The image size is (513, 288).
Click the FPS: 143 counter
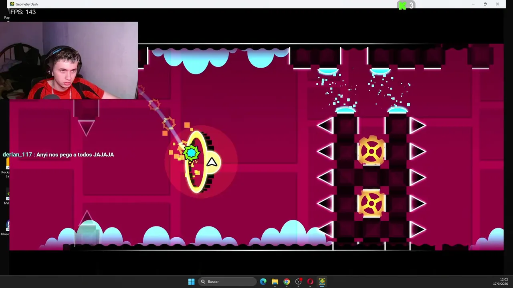[x=23, y=12]
